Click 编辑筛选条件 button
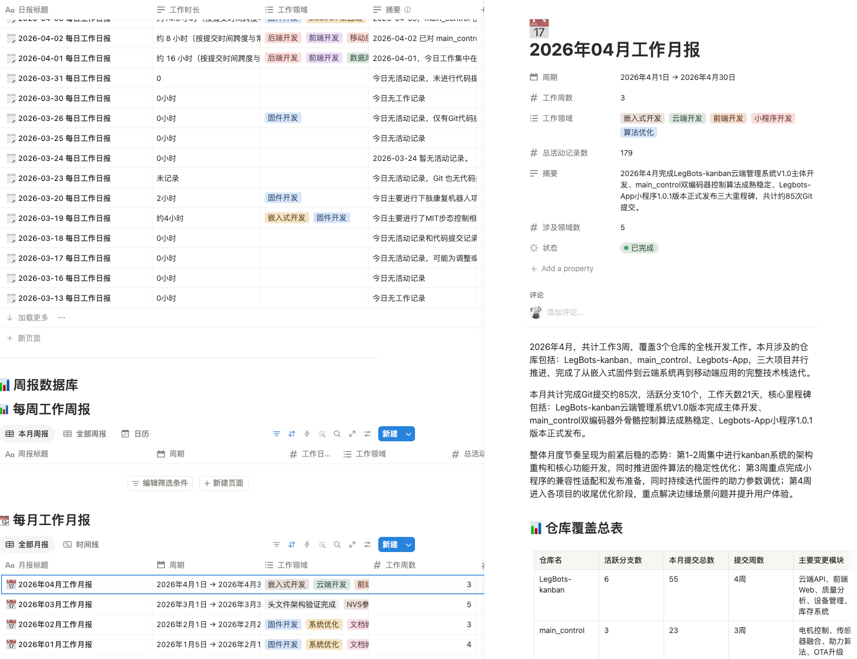The width and height of the screenshot is (857, 659). click(160, 483)
